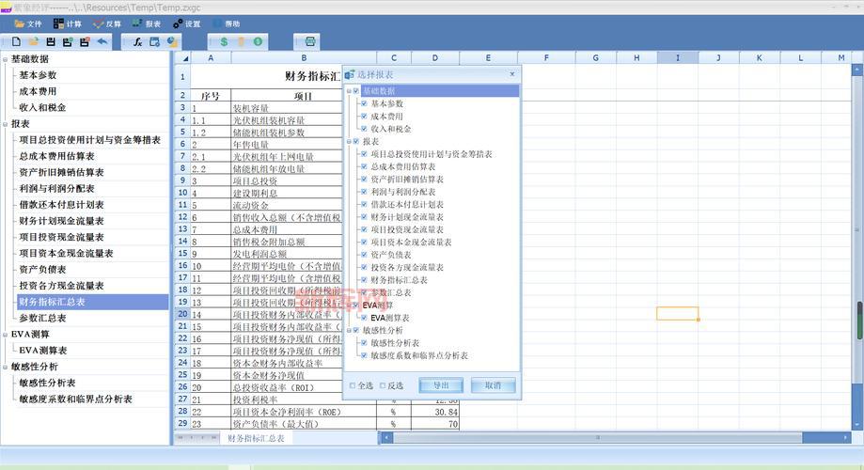864x470 pixels.
Task: Open 基本参数 in the left sidebar
Action: coord(38,75)
